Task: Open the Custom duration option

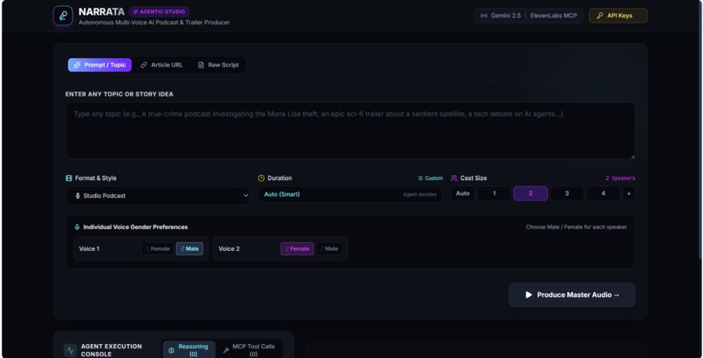Action: (x=430, y=178)
